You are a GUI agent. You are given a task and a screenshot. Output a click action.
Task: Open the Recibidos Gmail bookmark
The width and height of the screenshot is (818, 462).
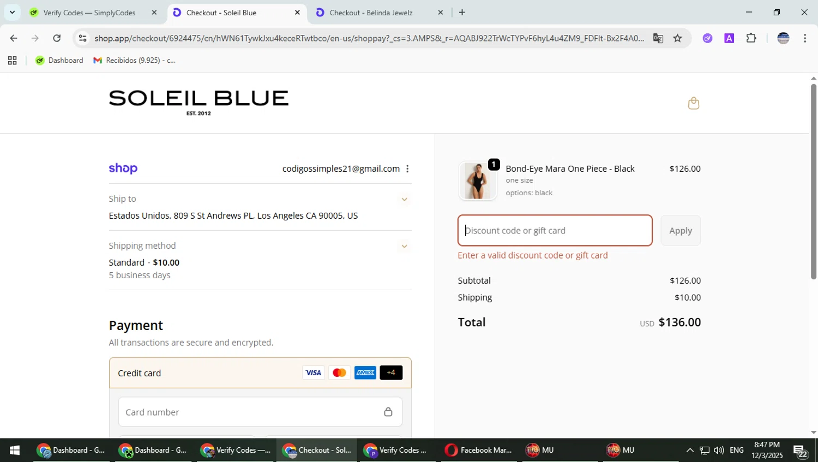tap(135, 61)
